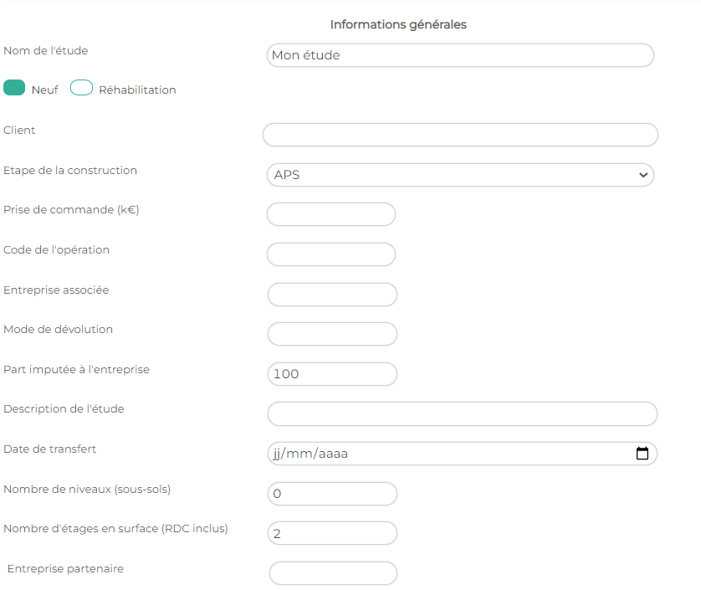Click the Entreprise partenaire input field
Viewport: 701px width, 590px height.
(x=333, y=573)
